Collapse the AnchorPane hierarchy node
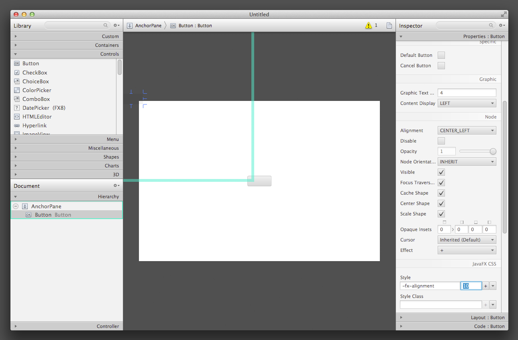This screenshot has height=340, width=518. click(16, 206)
